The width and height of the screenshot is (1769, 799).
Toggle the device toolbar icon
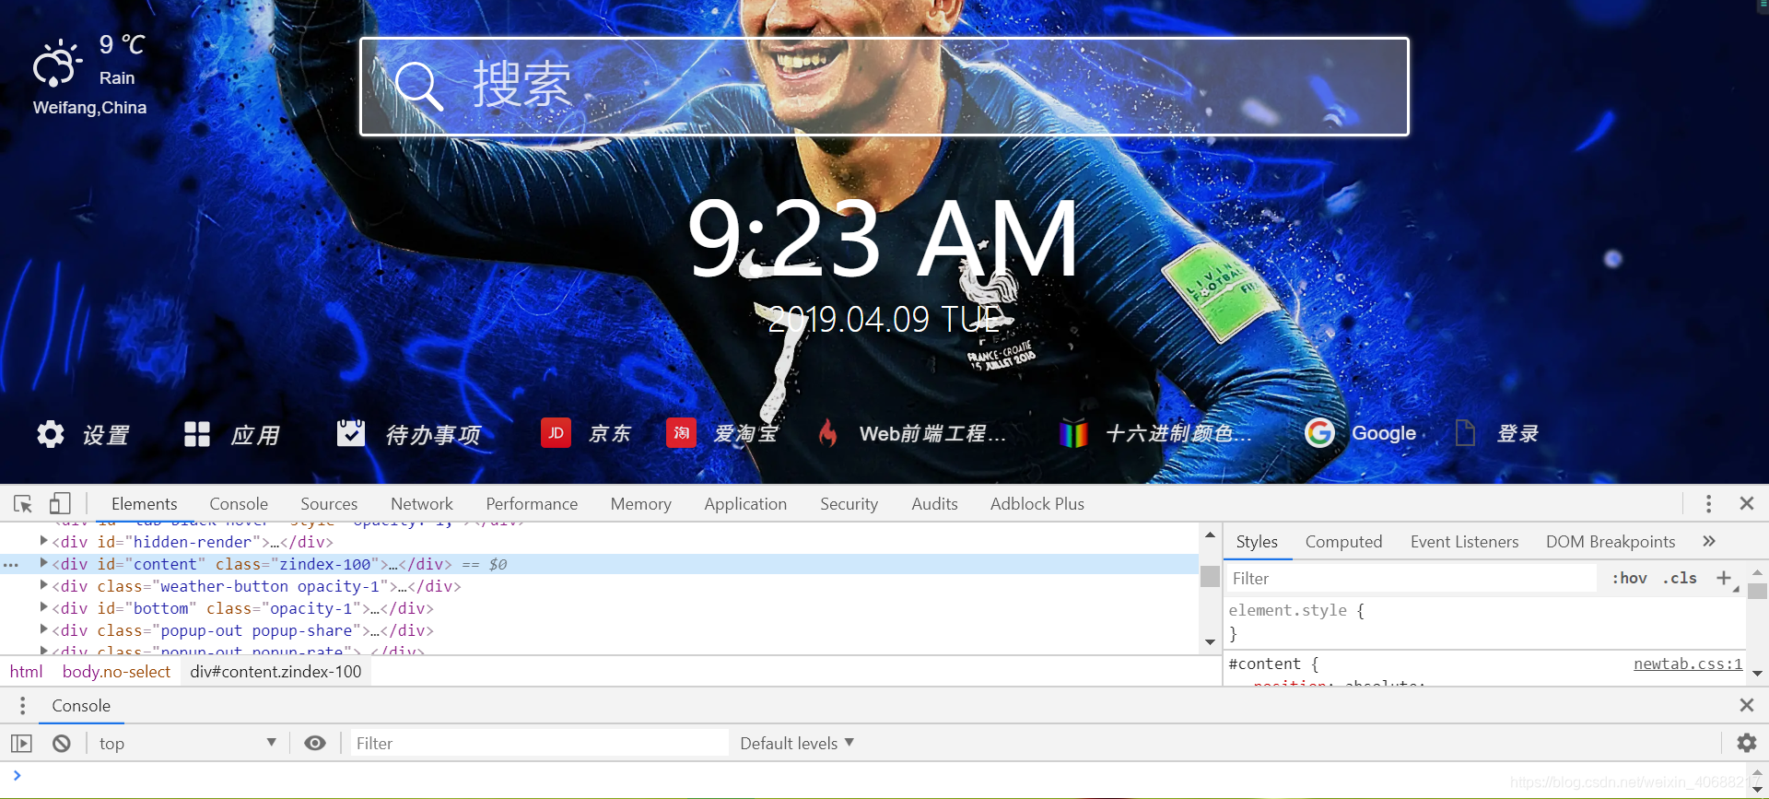[x=60, y=504]
